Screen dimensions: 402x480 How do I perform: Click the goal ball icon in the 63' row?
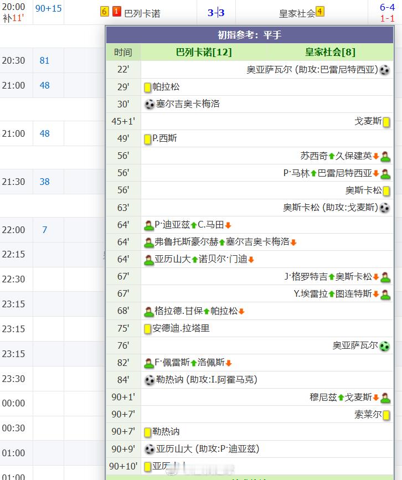click(x=384, y=208)
